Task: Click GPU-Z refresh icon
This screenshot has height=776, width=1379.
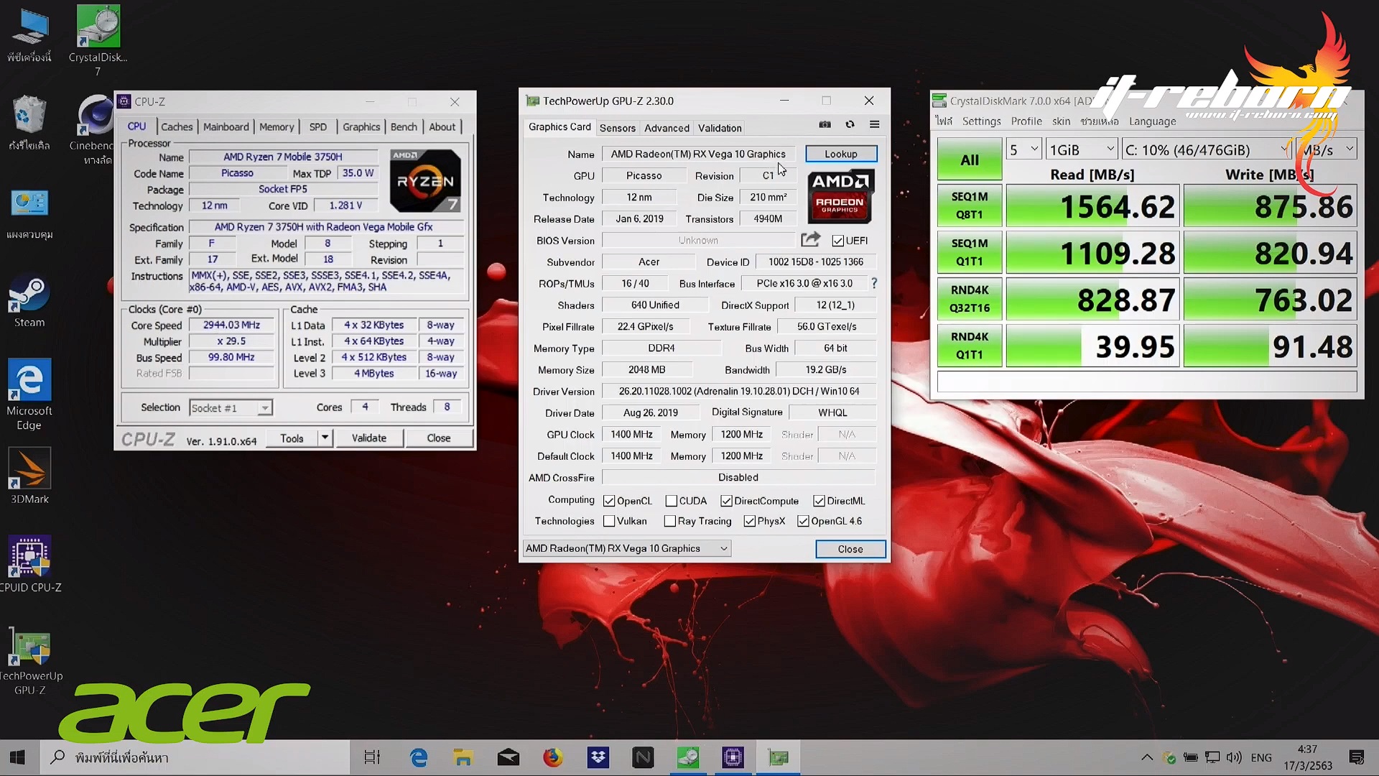Action: click(x=850, y=124)
